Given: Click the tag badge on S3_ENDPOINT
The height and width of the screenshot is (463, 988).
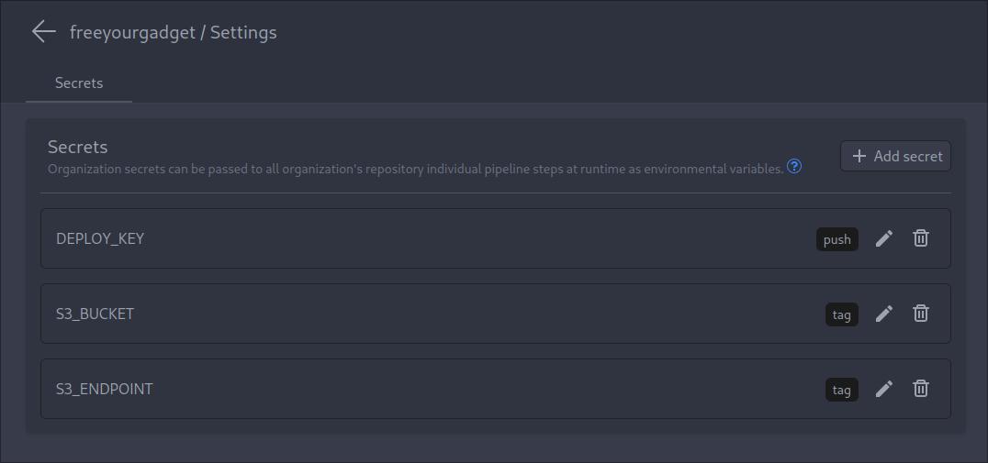Looking at the screenshot, I should tap(842, 390).
